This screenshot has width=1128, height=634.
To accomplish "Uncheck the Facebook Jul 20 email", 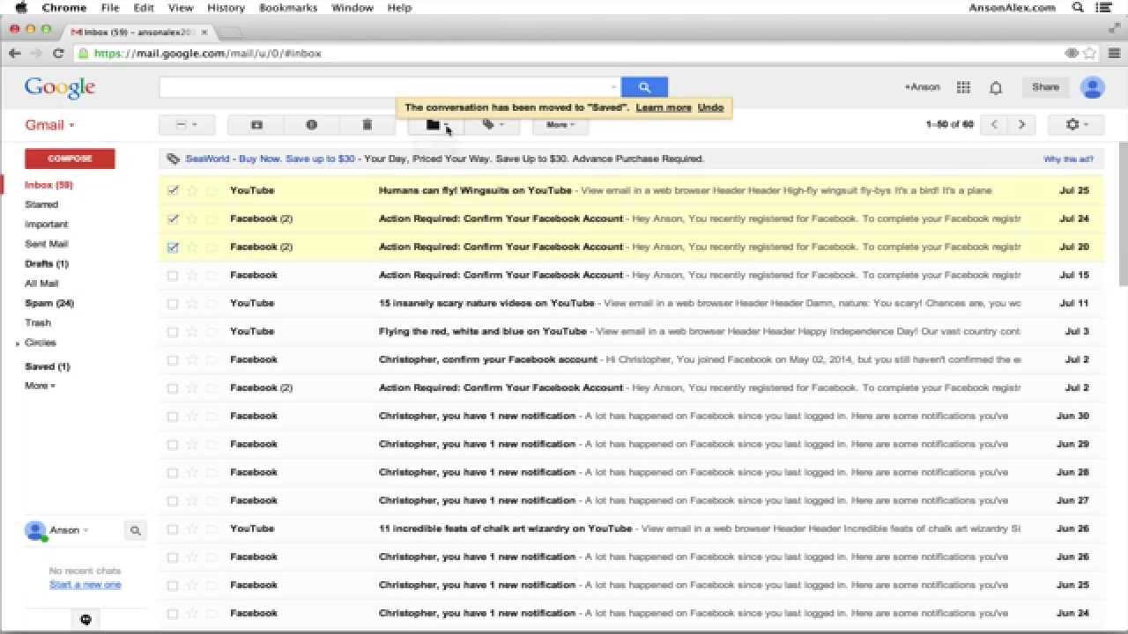I will point(173,247).
